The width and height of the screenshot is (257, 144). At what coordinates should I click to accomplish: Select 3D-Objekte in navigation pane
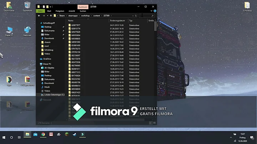coord(49,68)
